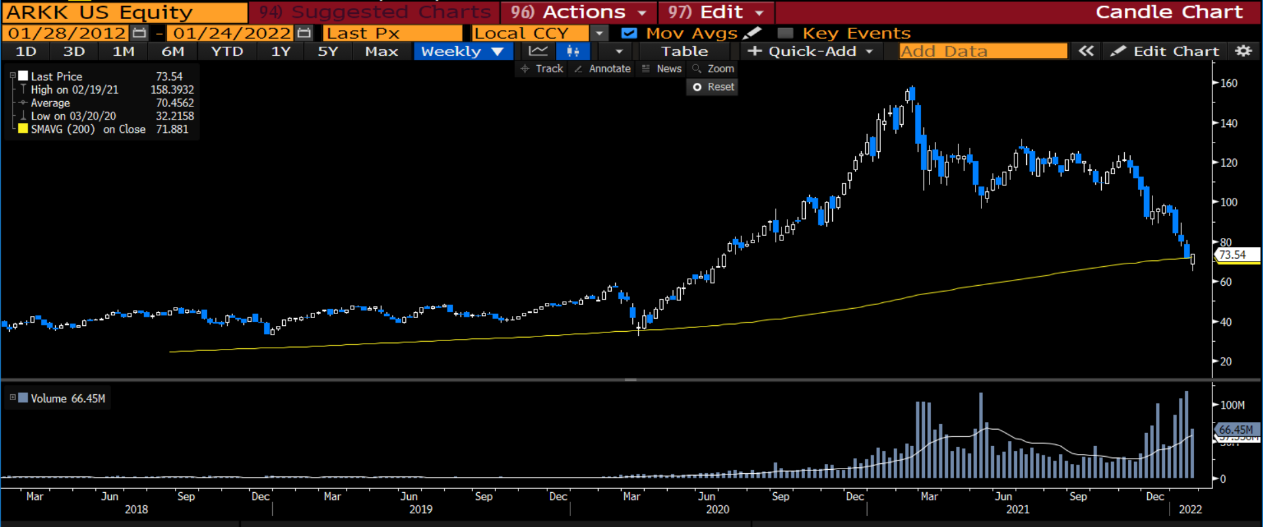The height and width of the screenshot is (527, 1263).
Task: Select the 1D range tab
Action: [26, 51]
